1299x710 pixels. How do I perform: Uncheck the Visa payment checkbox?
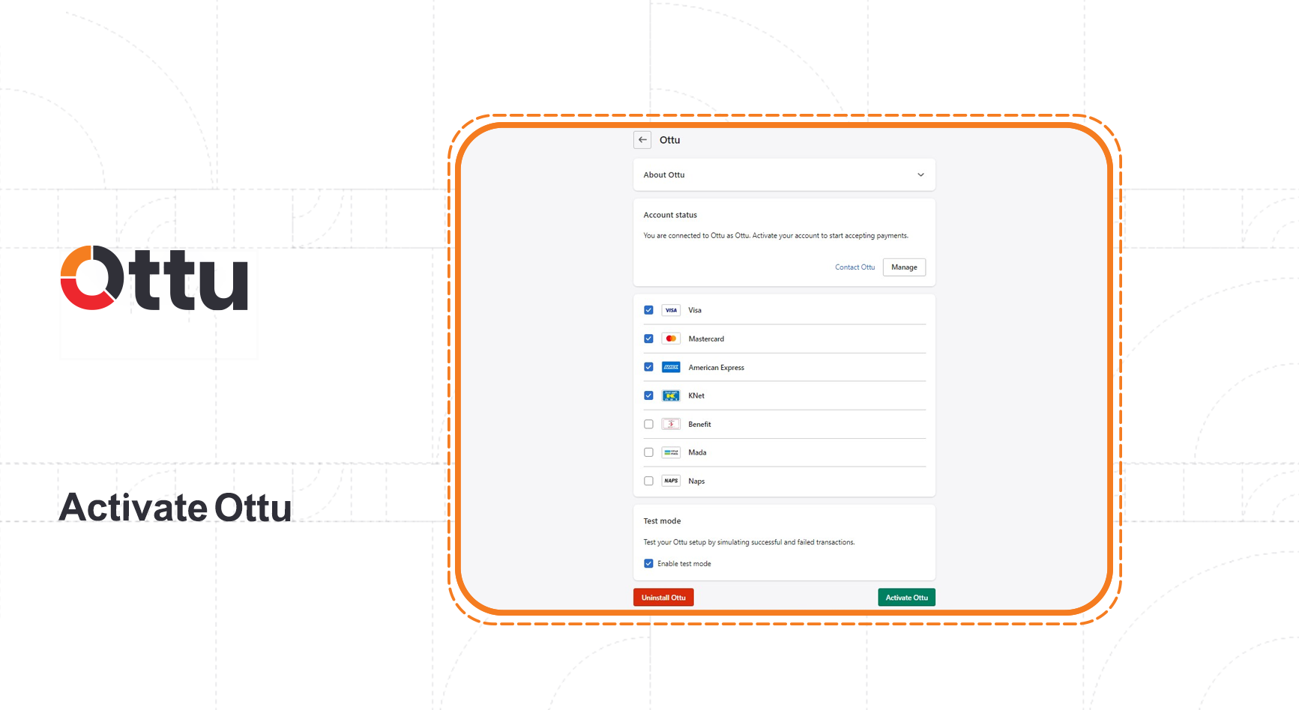(648, 310)
